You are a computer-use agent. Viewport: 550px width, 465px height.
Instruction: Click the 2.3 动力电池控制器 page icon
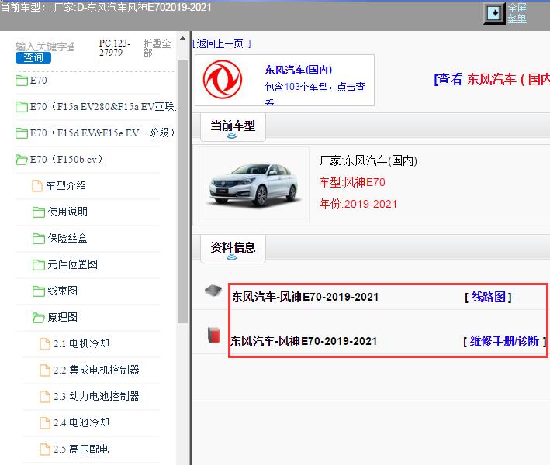45,396
